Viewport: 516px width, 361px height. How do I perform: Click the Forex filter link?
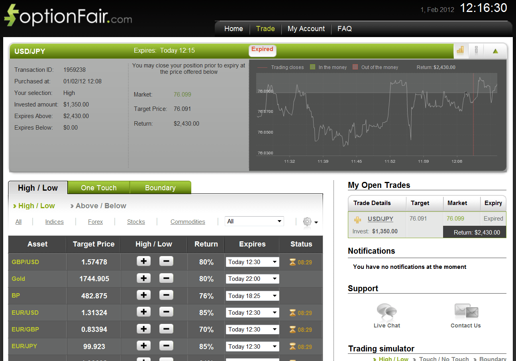(x=95, y=222)
